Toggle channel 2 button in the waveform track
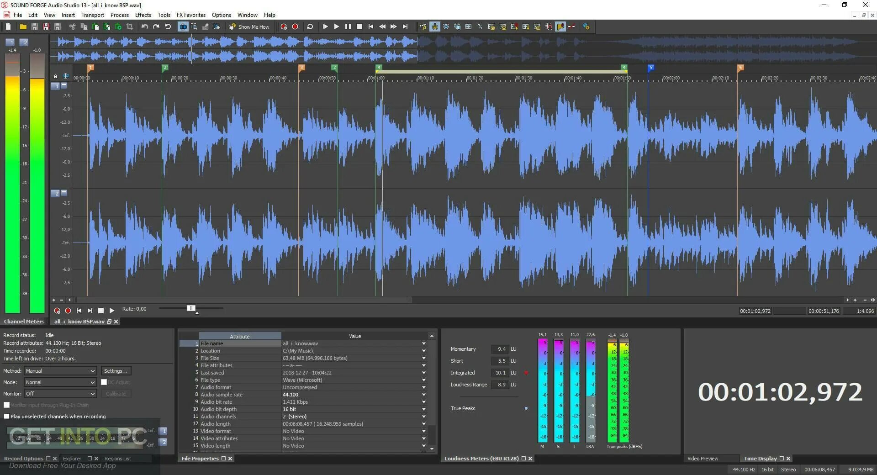 [x=55, y=193]
